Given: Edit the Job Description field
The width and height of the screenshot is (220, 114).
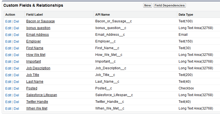Looking at the screenshot, I should [x=8, y=68].
